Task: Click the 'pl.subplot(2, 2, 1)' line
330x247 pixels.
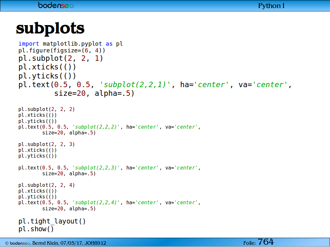Action: pos(61,58)
